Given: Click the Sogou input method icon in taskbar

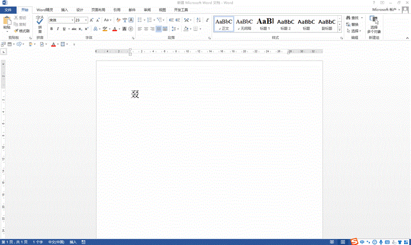Looking at the screenshot, I should pos(354,242).
